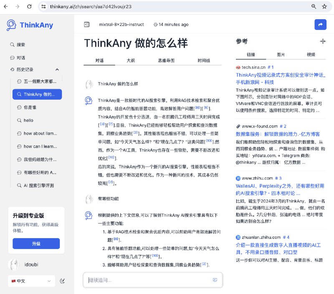
Task: Click citation [9] in the first answer
Action: pyautogui.click(x=206, y=108)
